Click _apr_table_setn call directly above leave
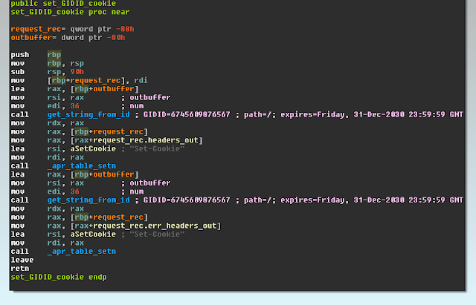Screen dimensions: 476x305 pos(81,252)
